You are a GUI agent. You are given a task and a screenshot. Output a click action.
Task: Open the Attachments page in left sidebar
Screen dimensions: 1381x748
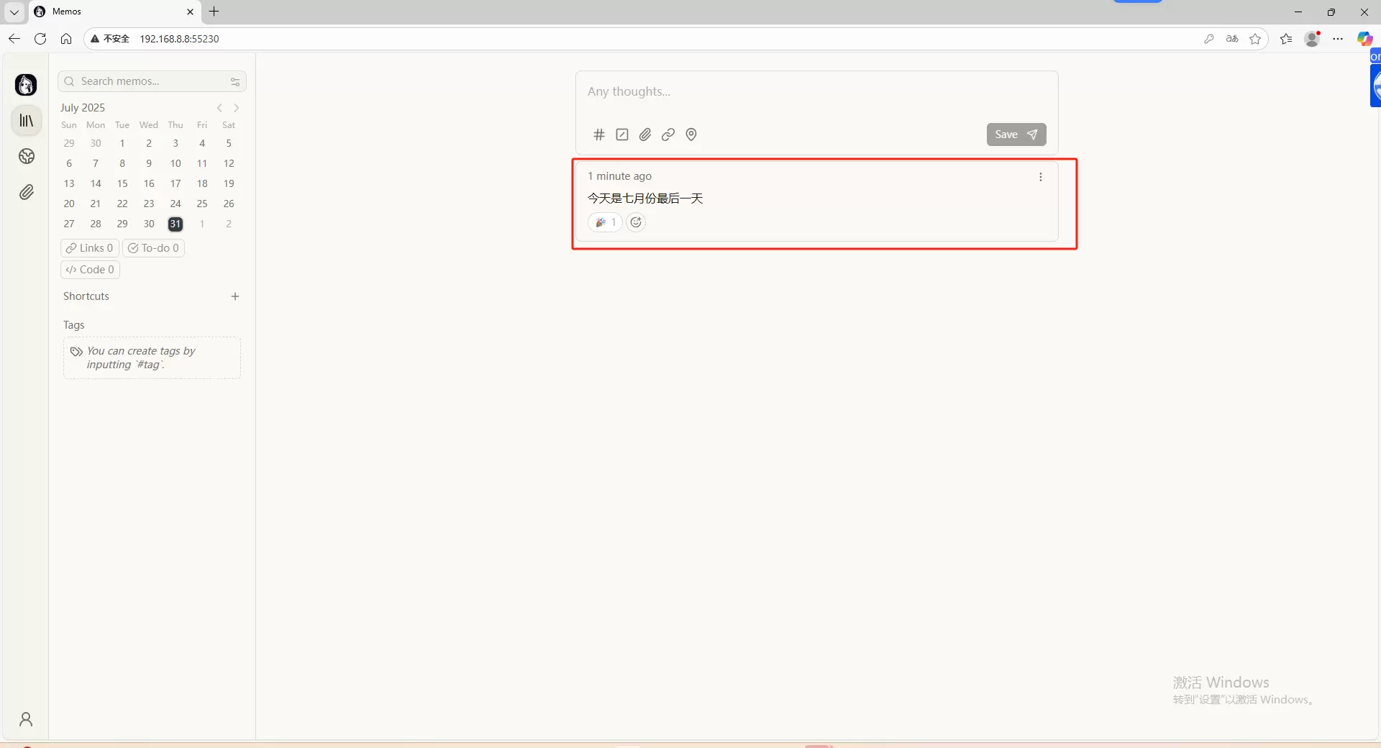(x=27, y=192)
